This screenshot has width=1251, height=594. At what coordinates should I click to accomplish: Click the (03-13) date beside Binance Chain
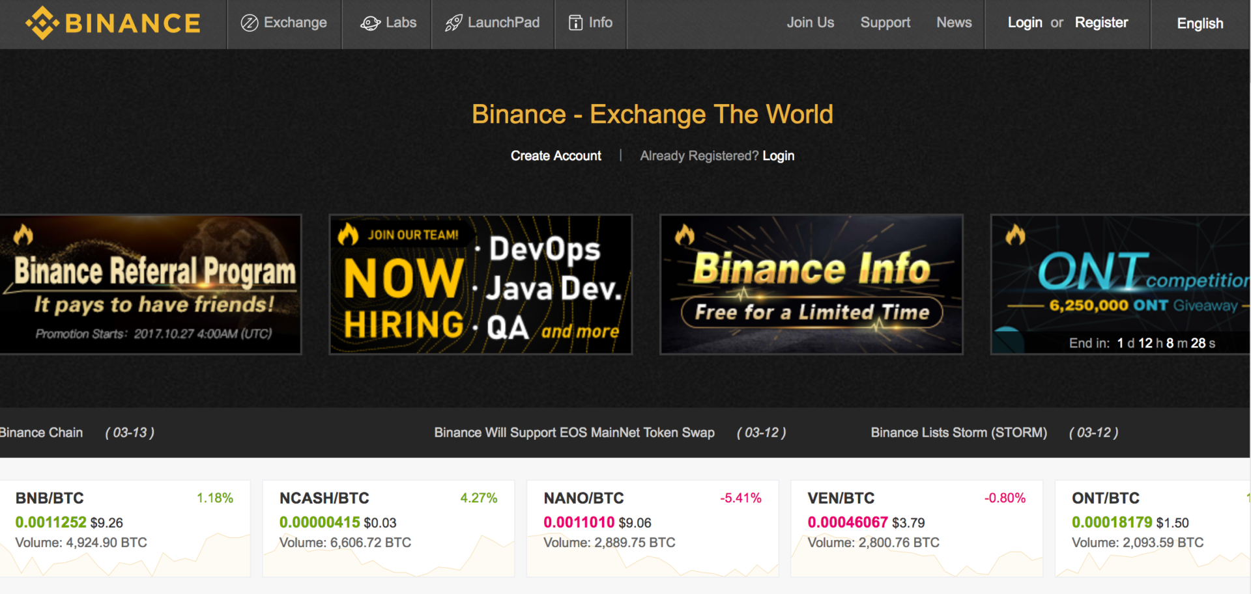130,433
